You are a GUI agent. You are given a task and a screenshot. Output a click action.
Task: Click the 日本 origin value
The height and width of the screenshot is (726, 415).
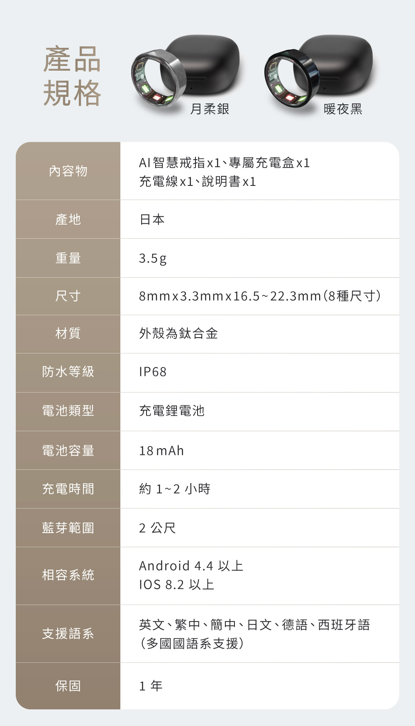[x=152, y=219]
